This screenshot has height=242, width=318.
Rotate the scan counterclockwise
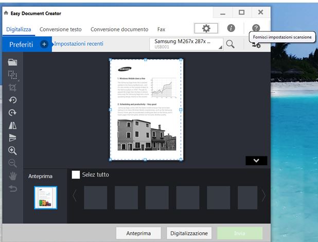click(x=12, y=100)
